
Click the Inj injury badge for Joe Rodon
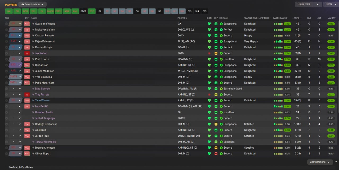[27, 53]
